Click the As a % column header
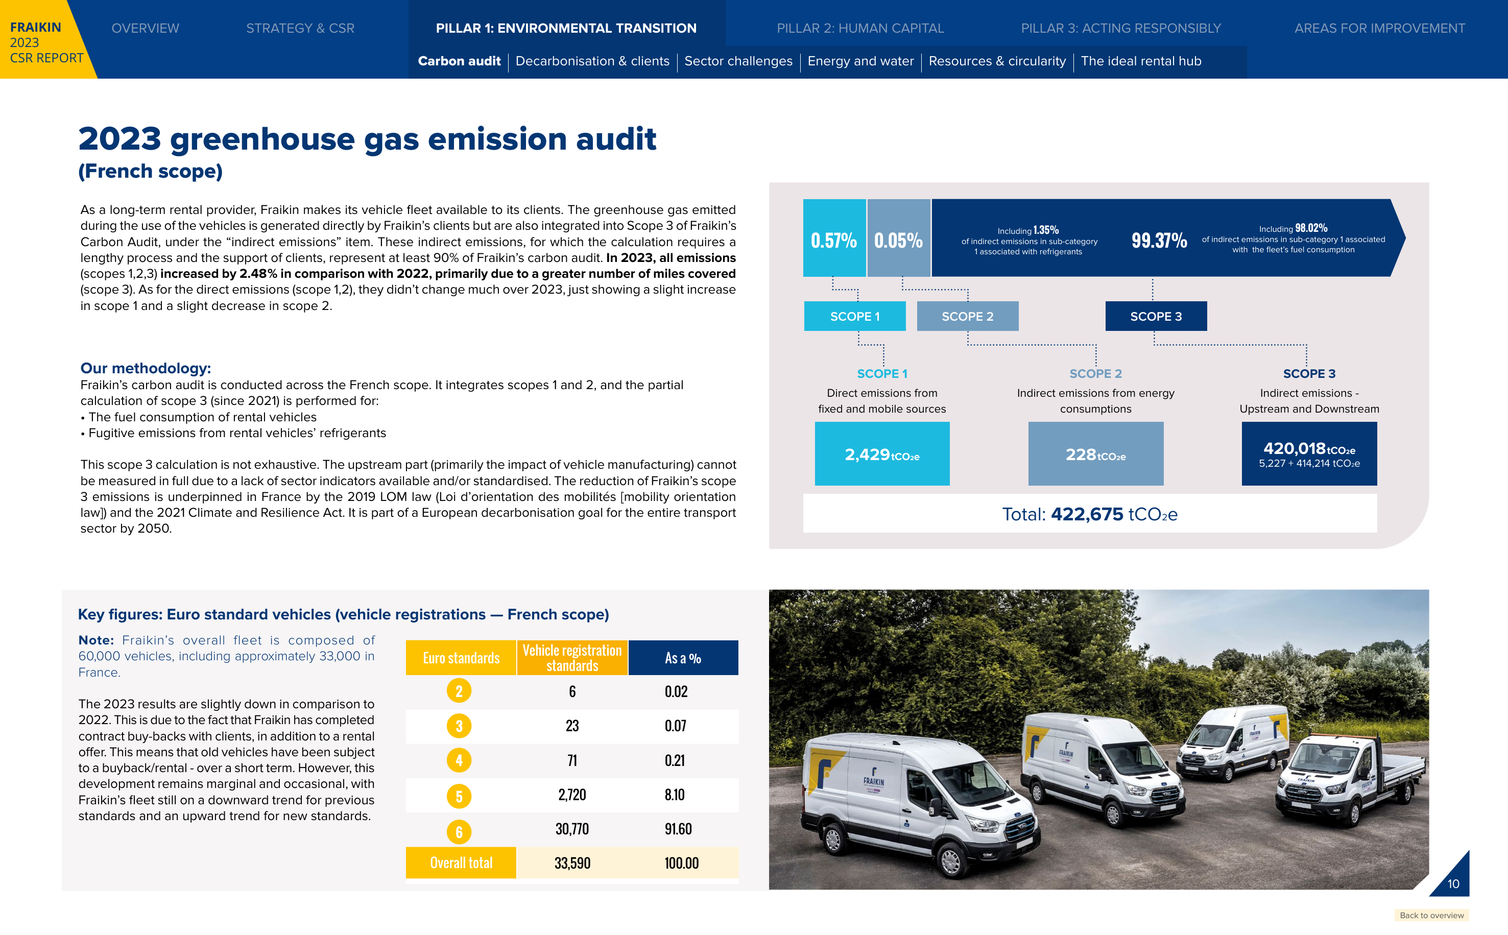The height and width of the screenshot is (935, 1508). tap(683, 657)
